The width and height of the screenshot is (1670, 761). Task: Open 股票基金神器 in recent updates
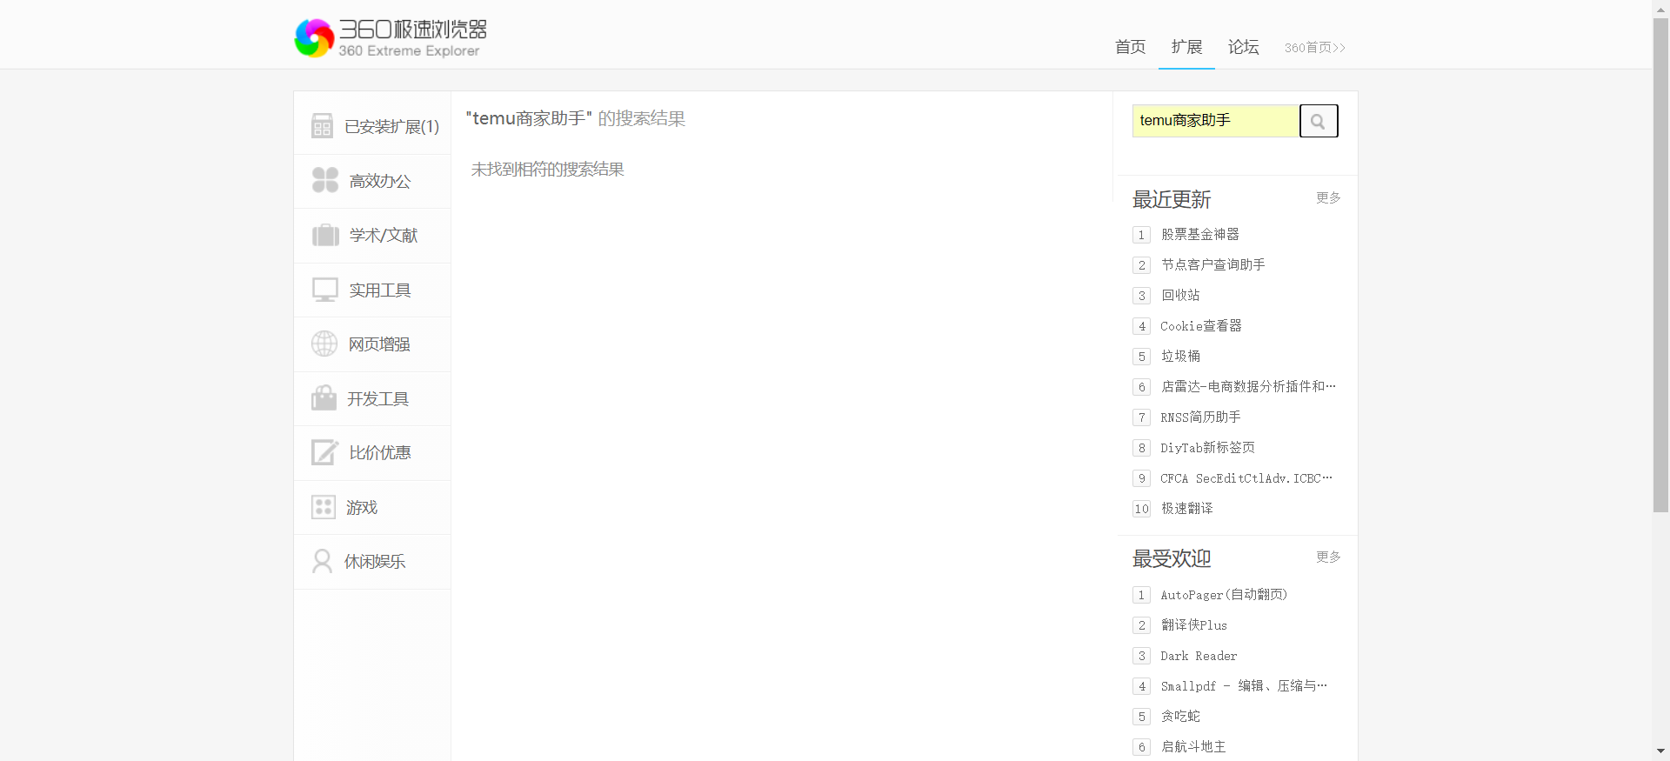tap(1200, 235)
